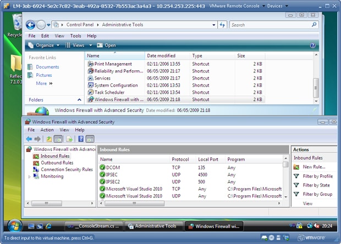Switch to Administrative Tools taskbar button

pos(153,226)
